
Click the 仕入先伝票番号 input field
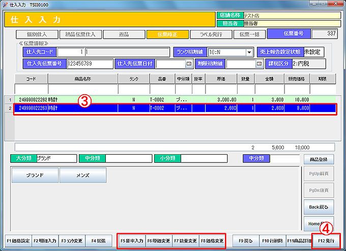(x=90, y=64)
